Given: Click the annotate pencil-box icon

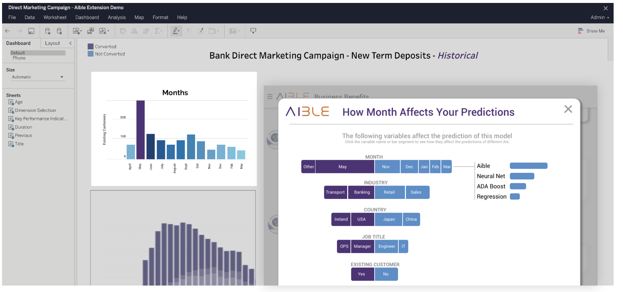Looking at the screenshot, I should [x=200, y=31].
